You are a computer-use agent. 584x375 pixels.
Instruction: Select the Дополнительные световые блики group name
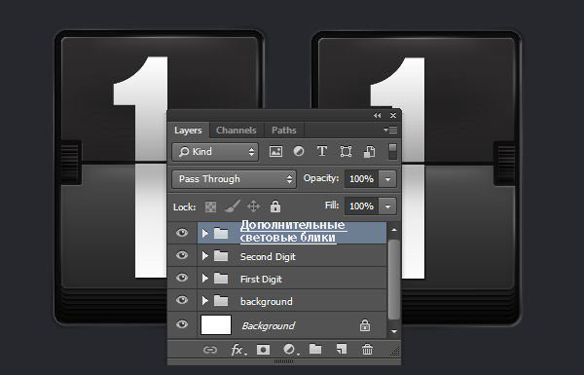pos(293,231)
